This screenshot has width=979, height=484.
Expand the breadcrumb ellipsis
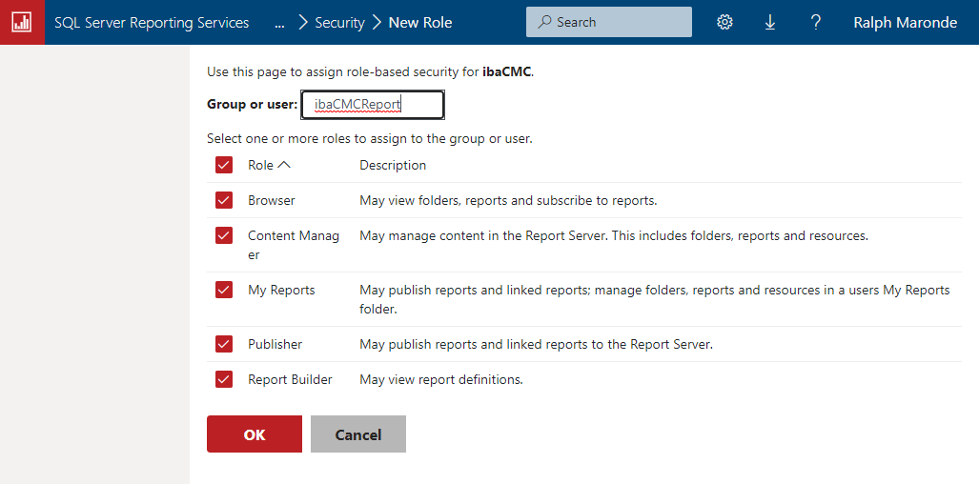279,22
